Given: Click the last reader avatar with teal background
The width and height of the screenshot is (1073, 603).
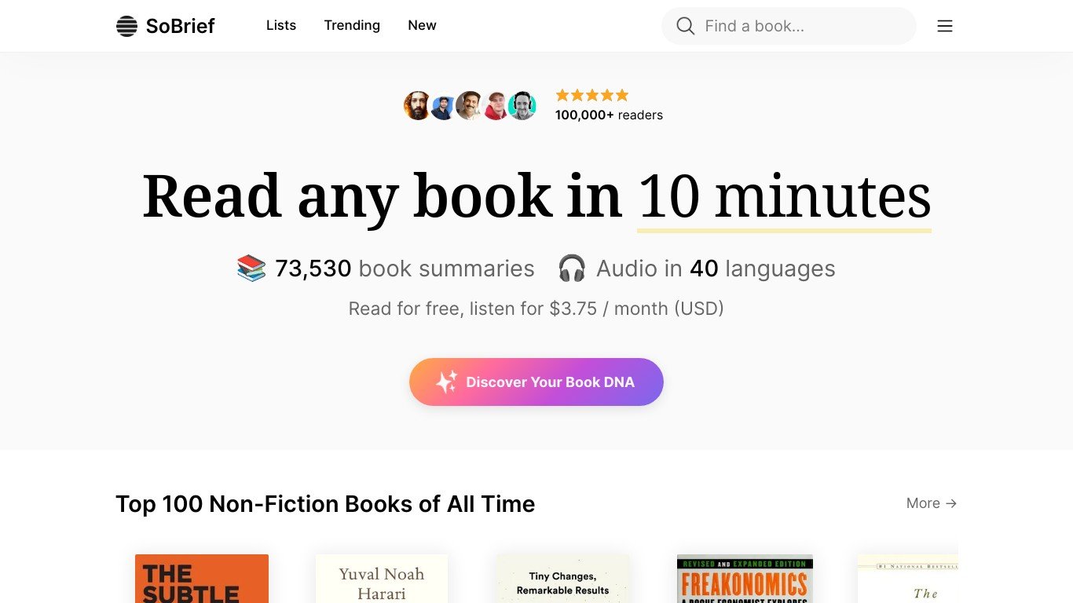Looking at the screenshot, I should point(522,105).
